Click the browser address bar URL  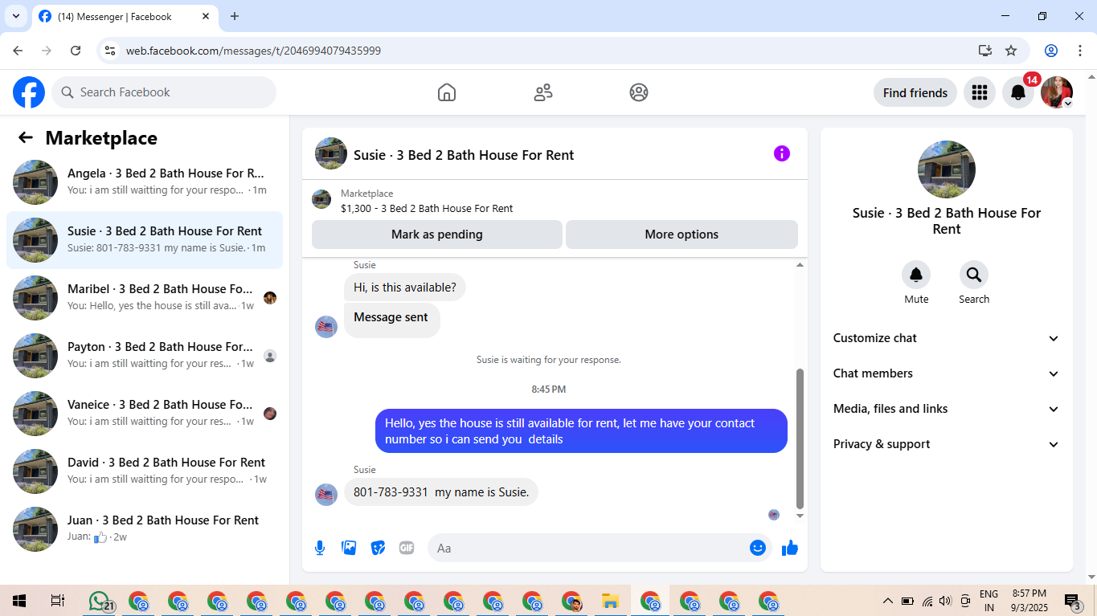[253, 51]
